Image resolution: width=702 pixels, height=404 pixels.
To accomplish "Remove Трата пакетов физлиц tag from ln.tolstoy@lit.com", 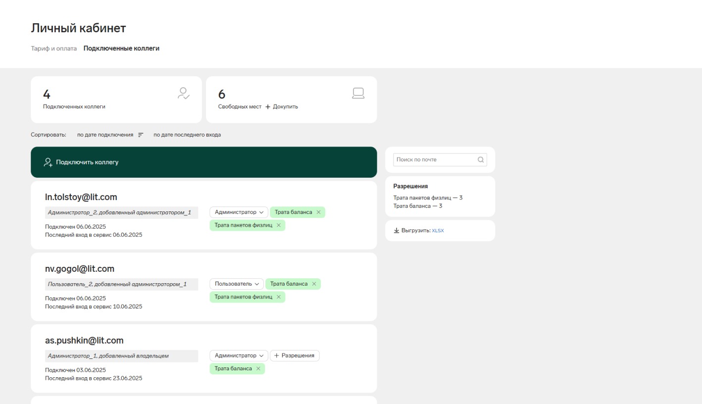I will [x=278, y=225].
